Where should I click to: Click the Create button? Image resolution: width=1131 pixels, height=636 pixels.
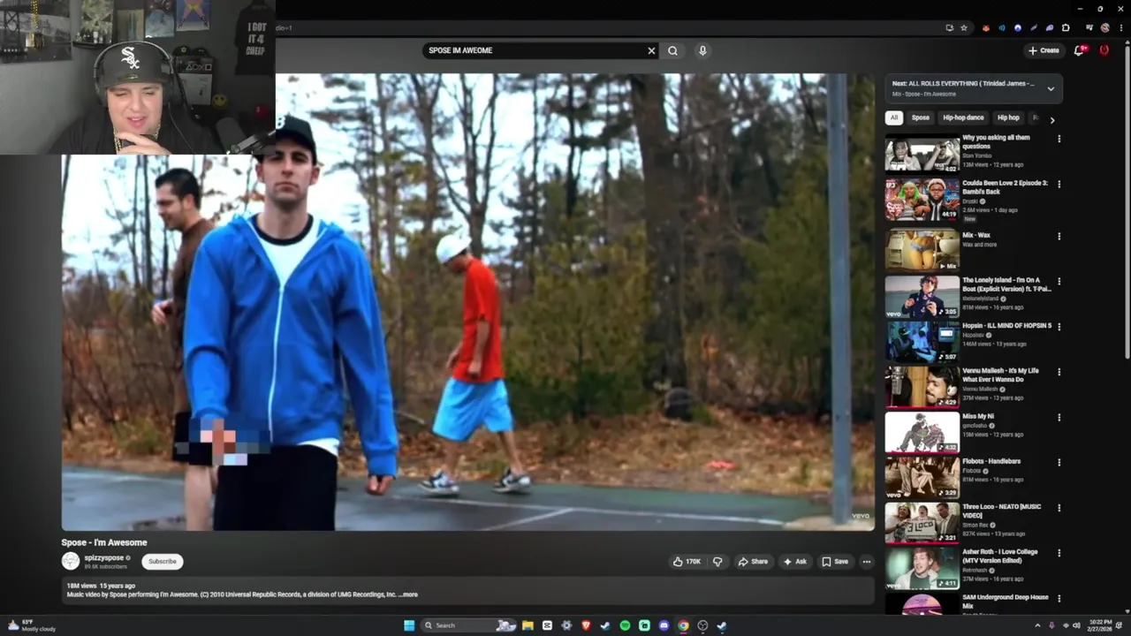point(1044,50)
